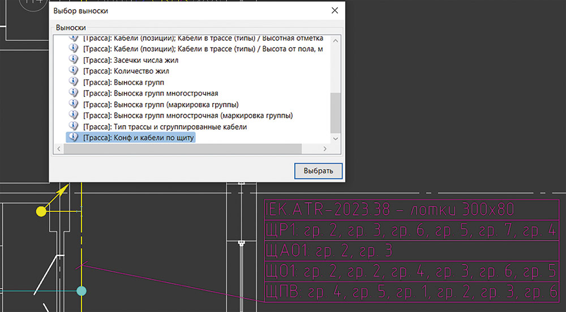Click the icon next to Количество жил
Viewport: 566px width, 312px height.
point(73,71)
